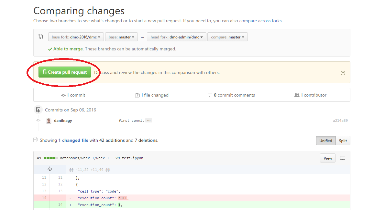Open danilnagy avatar thumbnail

point(49,121)
